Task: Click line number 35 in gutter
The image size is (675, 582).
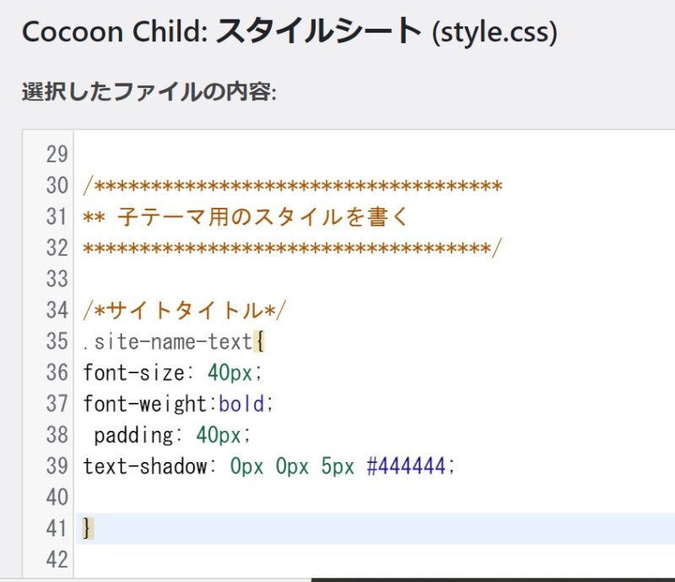Action: 57,341
